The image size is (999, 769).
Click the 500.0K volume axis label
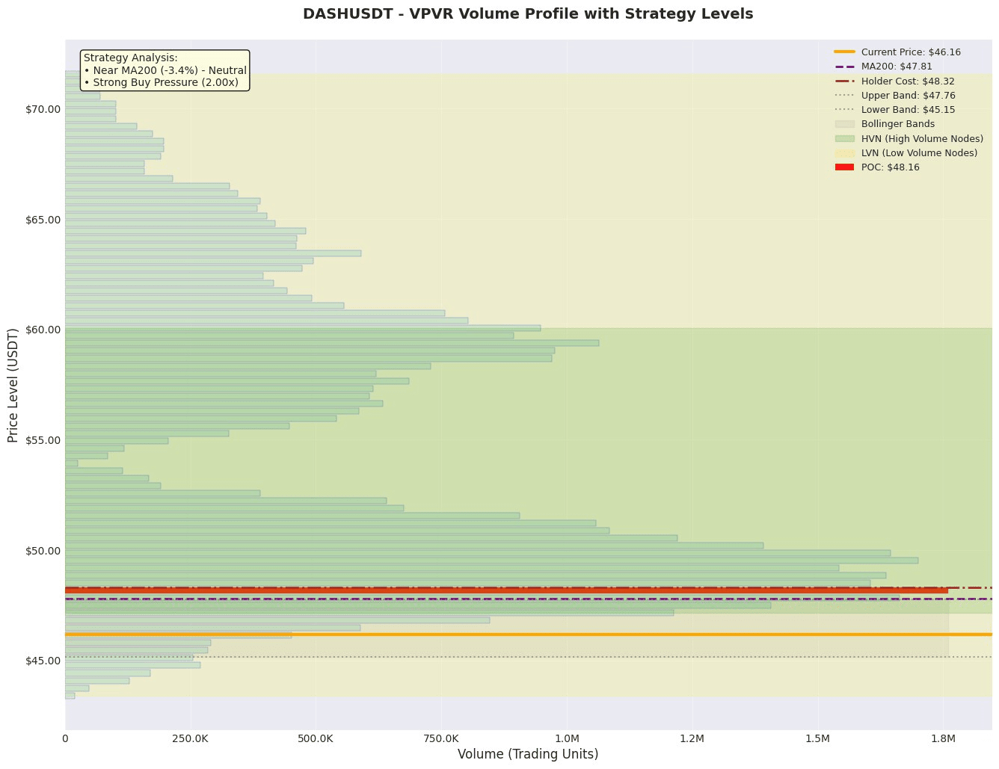(316, 739)
